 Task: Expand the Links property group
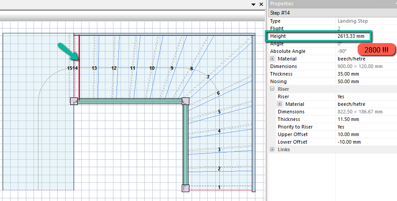coord(272,149)
